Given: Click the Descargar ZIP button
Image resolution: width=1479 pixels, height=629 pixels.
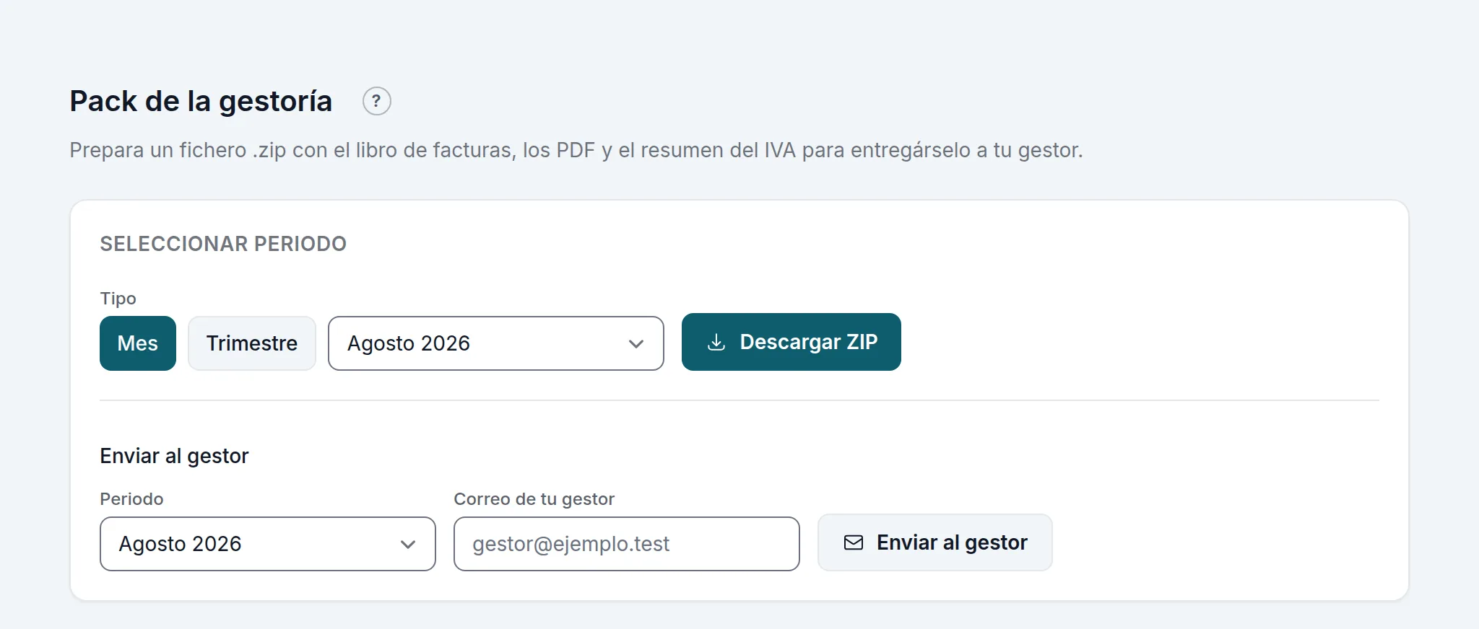Looking at the screenshot, I should tap(791, 342).
